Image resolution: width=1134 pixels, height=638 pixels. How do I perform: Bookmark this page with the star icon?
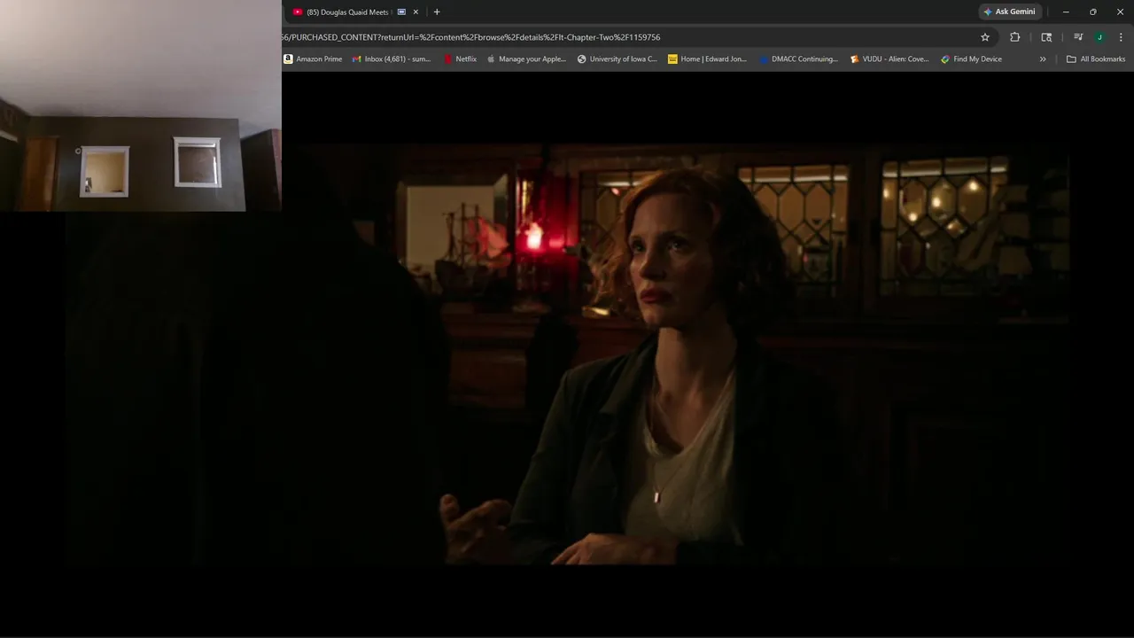click(985, 37)
